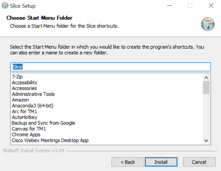Click the Start Menu folder name field

pyautogui.click(x=110, y=67)
